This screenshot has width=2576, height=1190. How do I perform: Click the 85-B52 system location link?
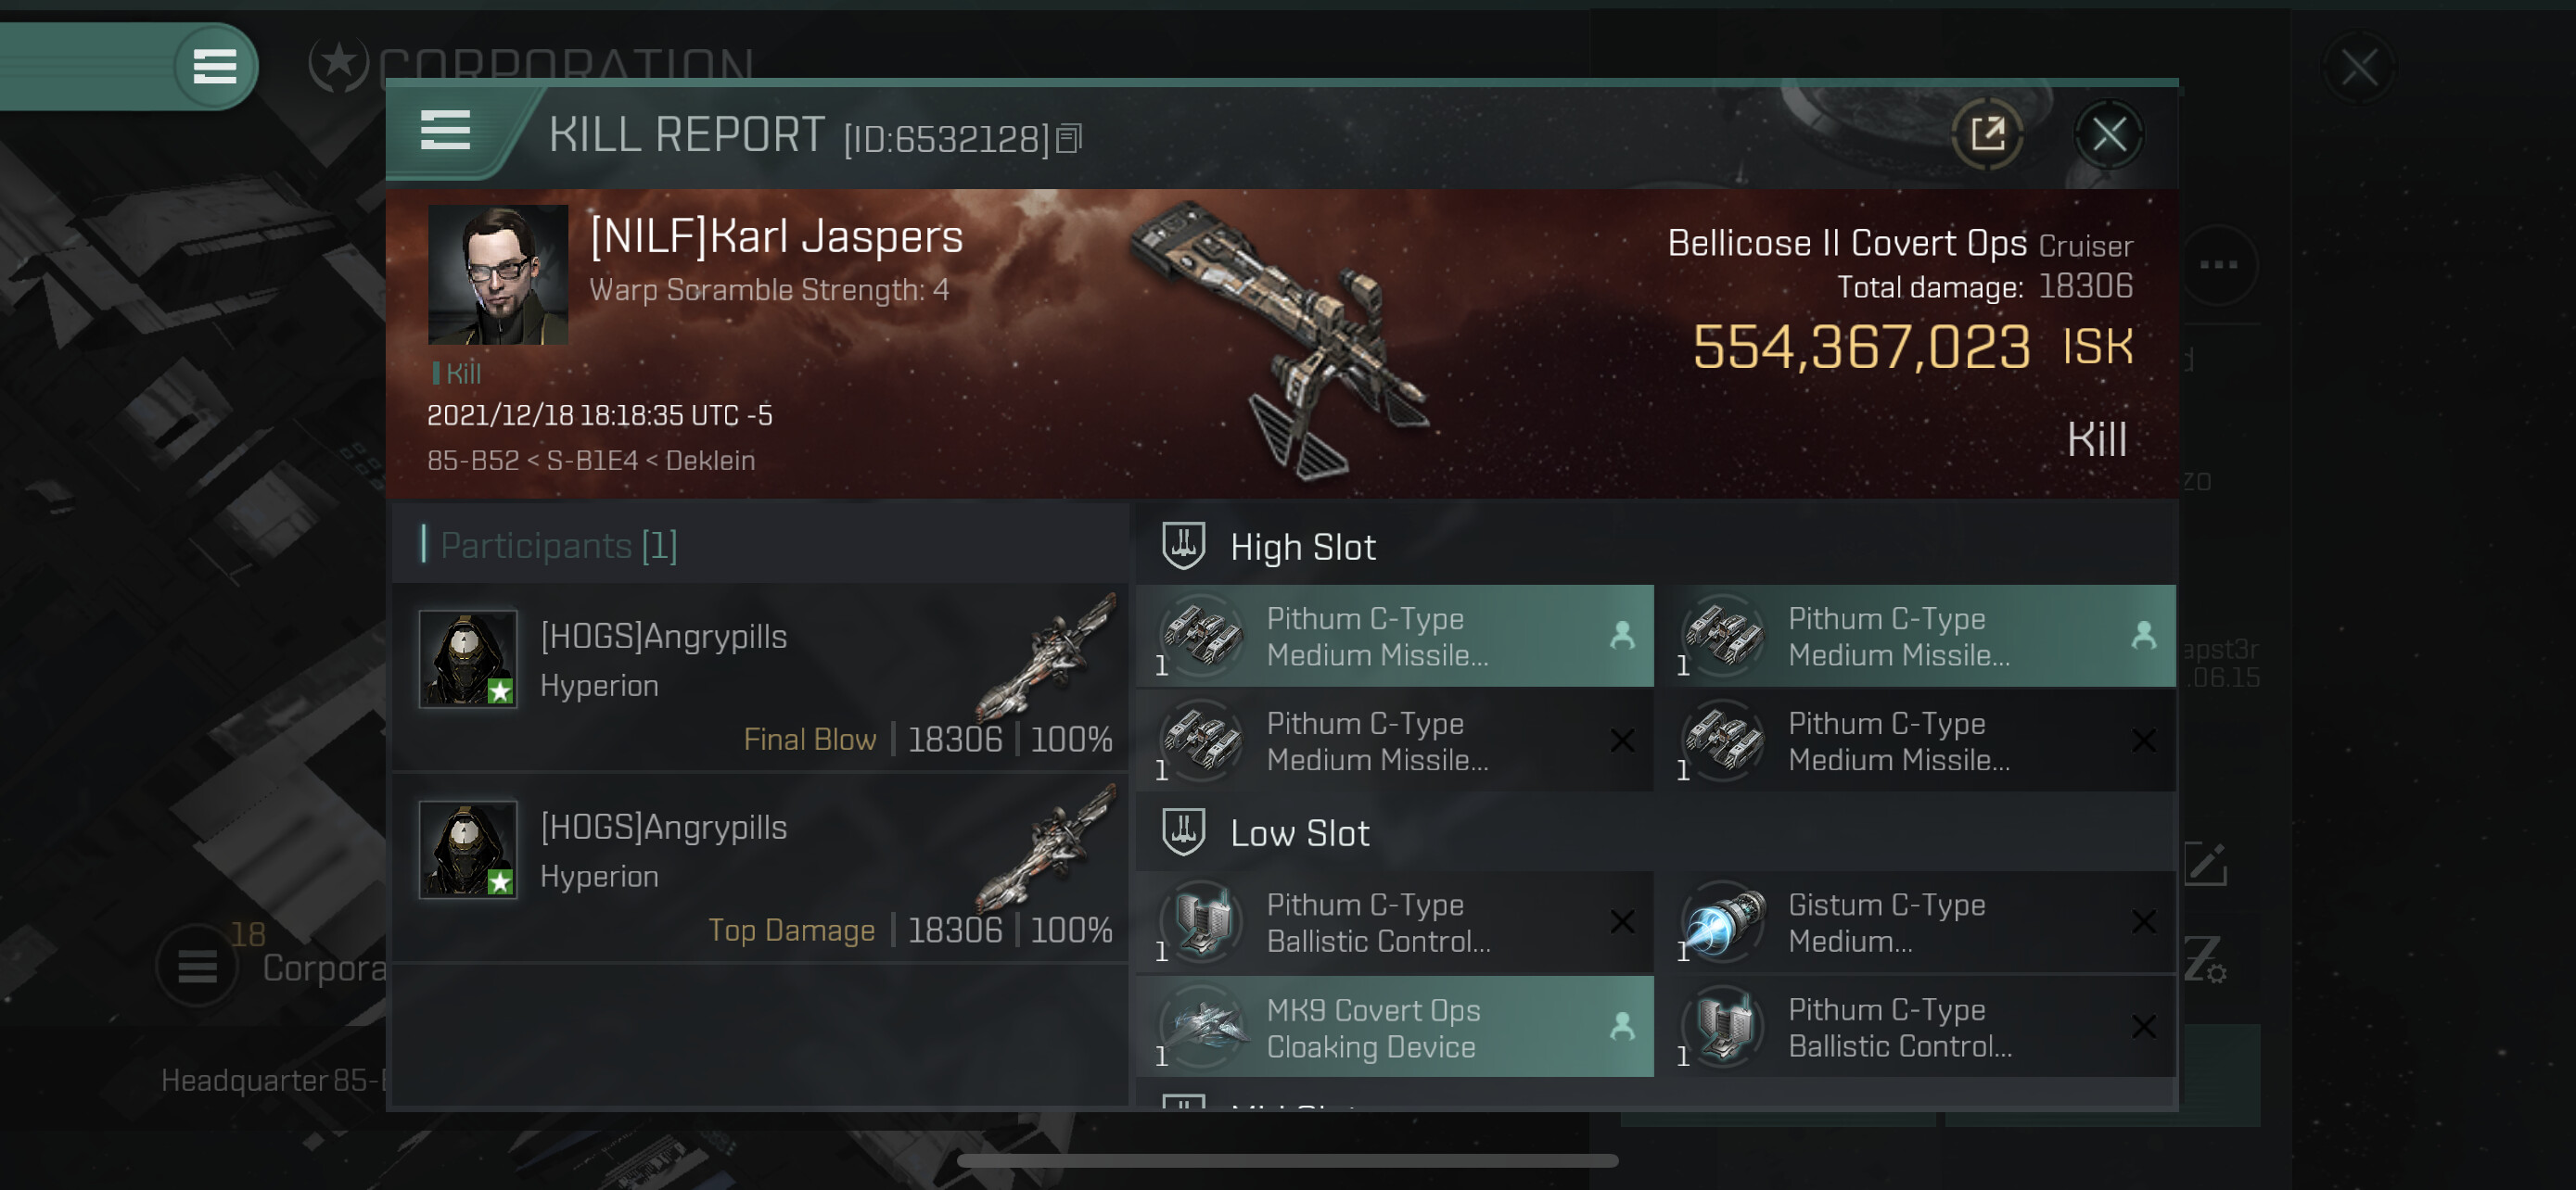tap(473, 461)
